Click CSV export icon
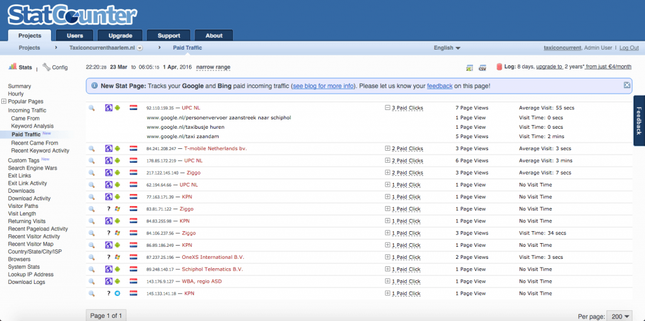645x321 pixels. [x=482, y=67]
